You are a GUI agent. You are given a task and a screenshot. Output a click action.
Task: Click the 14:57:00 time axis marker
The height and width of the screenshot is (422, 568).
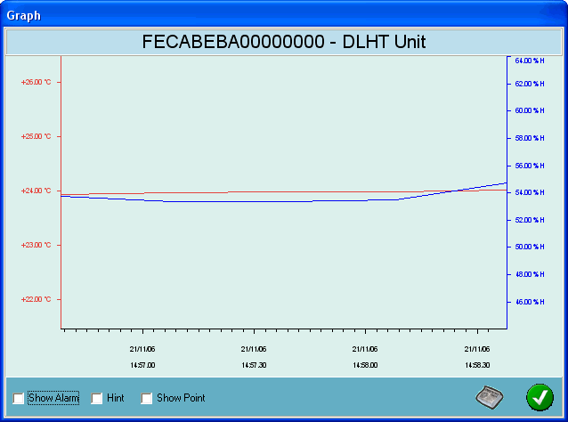coord(142,365)
